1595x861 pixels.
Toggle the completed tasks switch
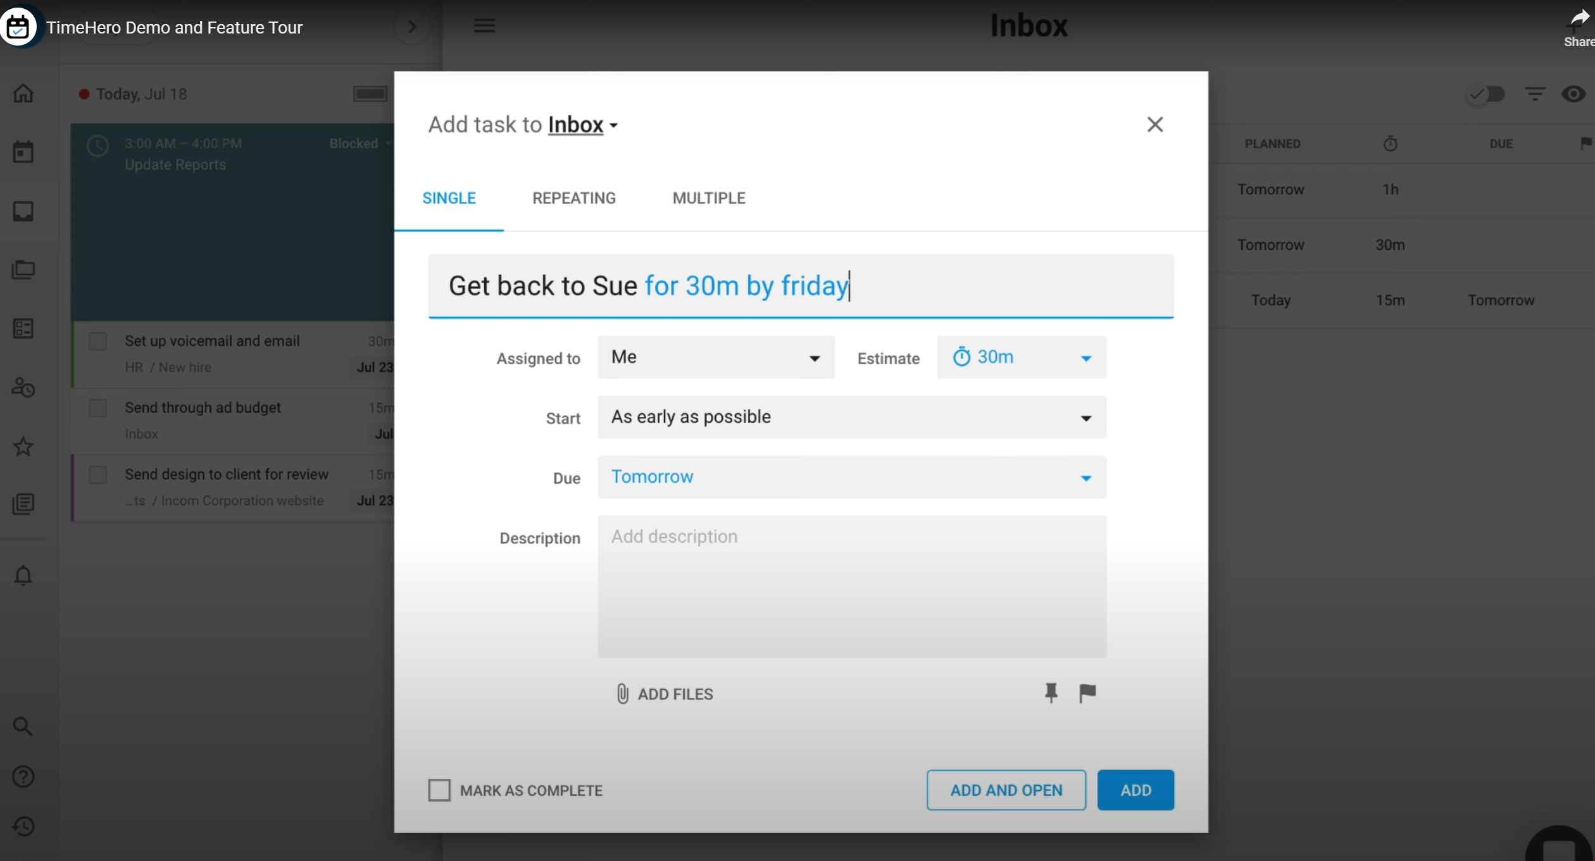[1486, 94]
